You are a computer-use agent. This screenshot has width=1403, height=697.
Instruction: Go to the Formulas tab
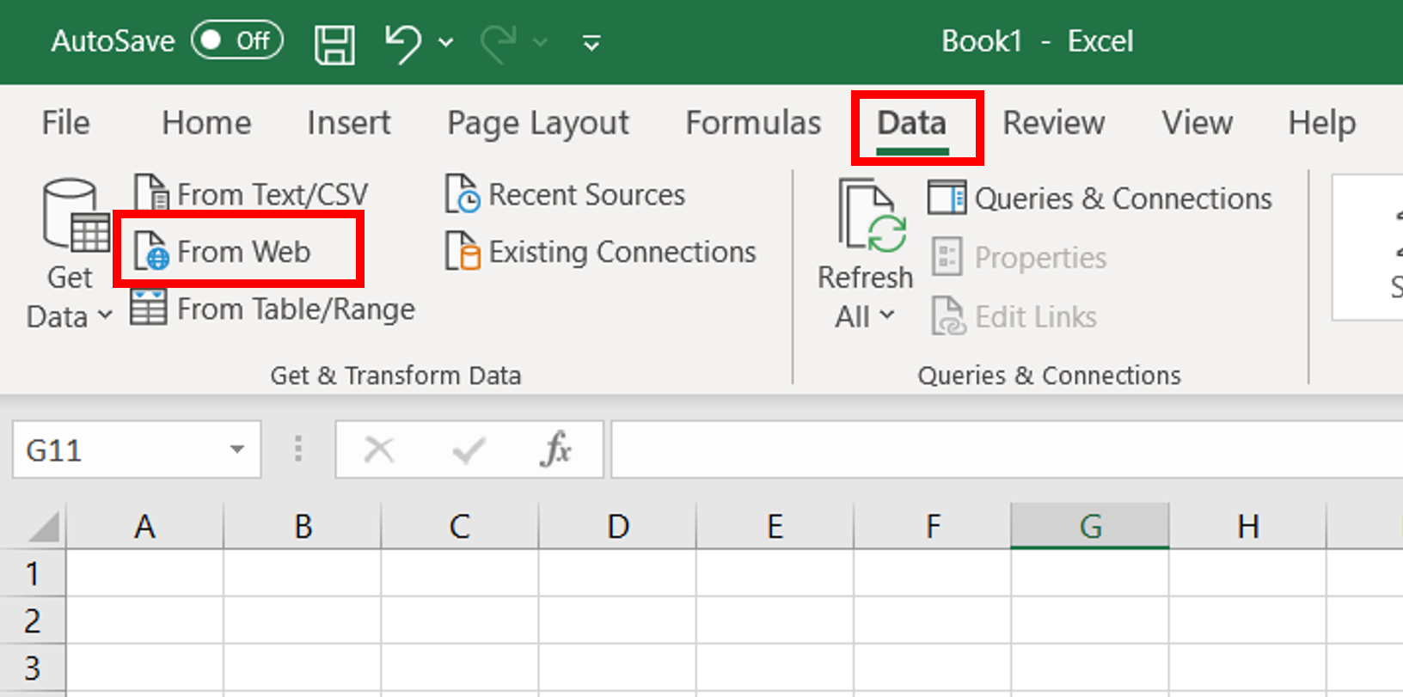click(753, 123)
